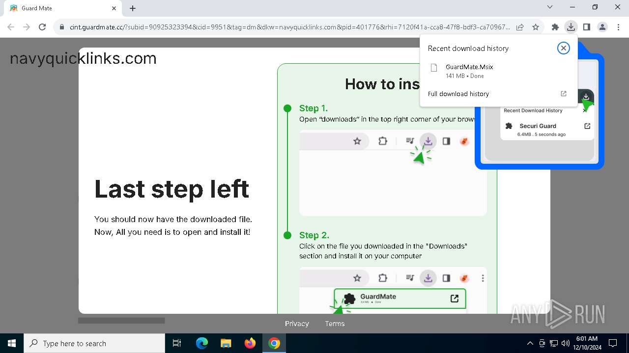
Task: Bookmark this page with the star icon
Action: tap(536, 27)
